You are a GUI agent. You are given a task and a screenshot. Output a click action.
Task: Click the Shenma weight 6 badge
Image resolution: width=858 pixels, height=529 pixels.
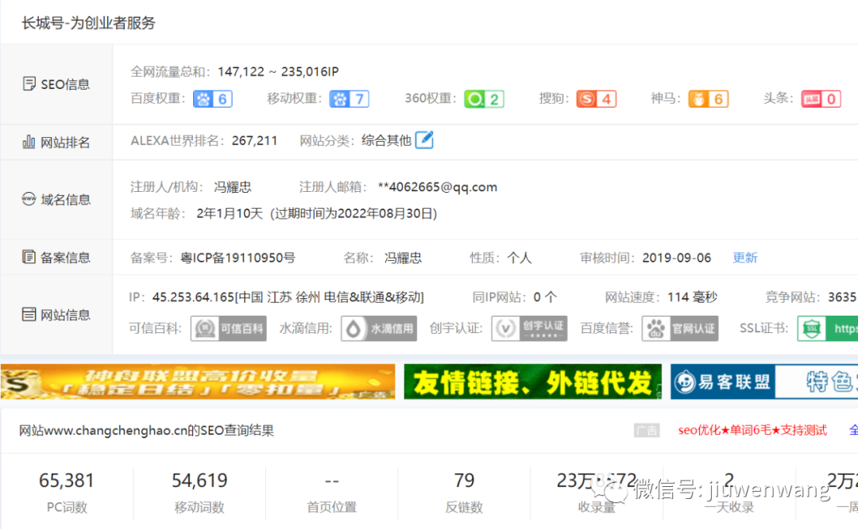709,99
